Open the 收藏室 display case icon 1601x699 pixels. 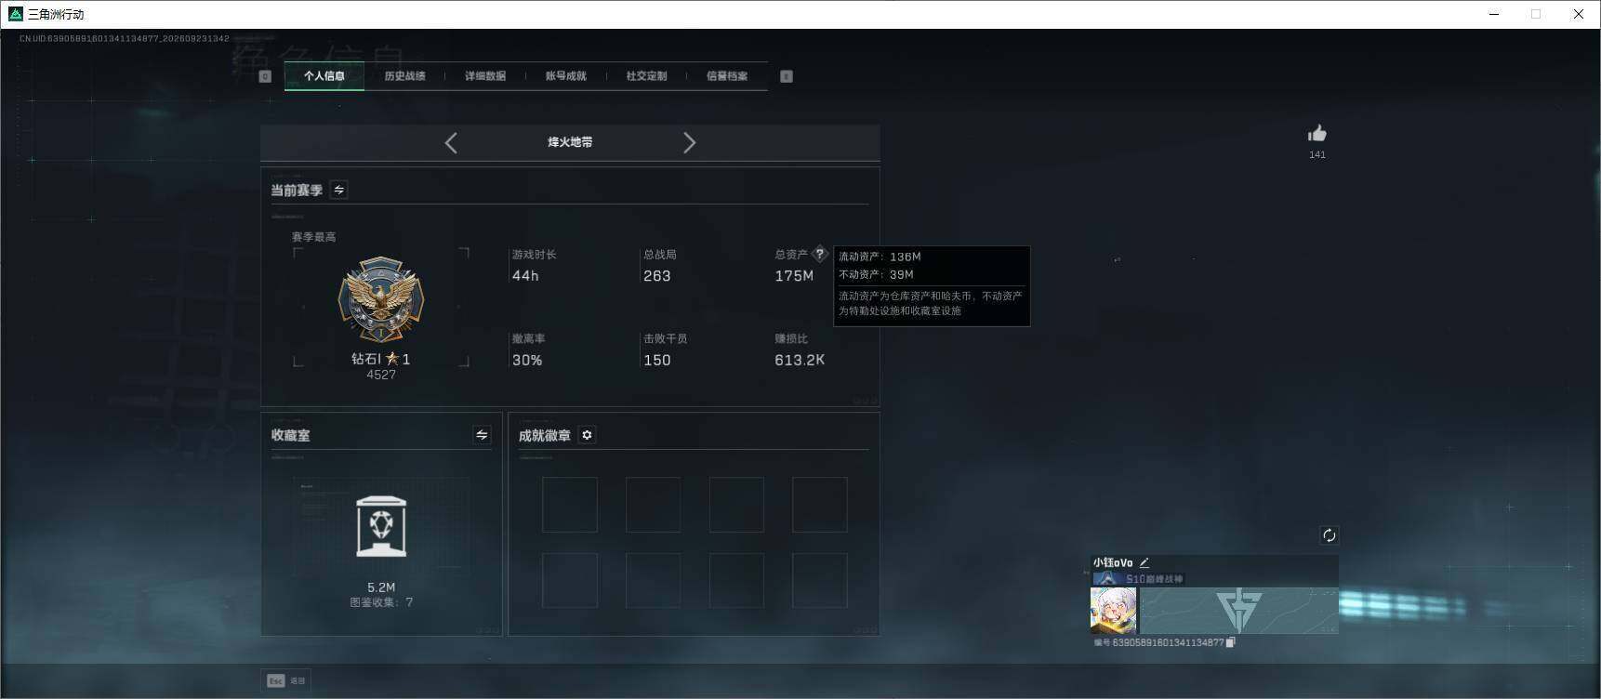[381, 526]
